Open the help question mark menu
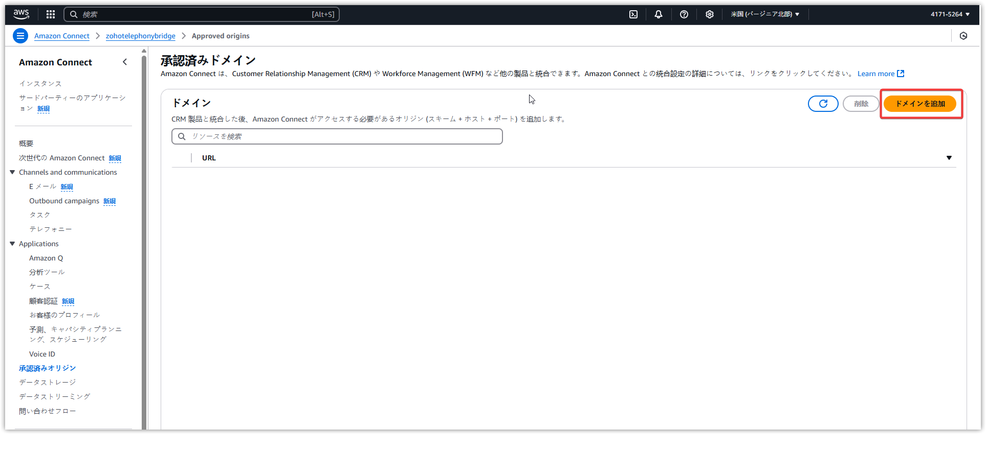Image resolution: width=986 pixels, height=450 pixels. click(684, 14)
